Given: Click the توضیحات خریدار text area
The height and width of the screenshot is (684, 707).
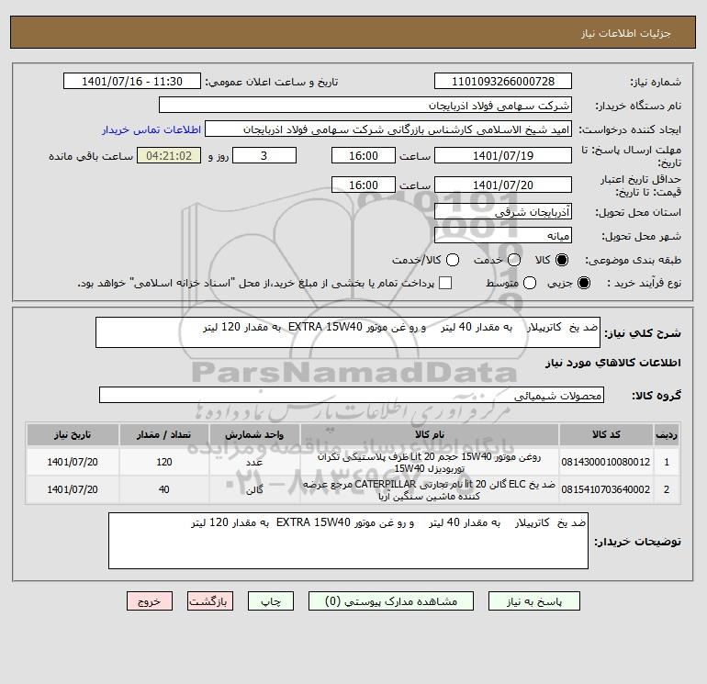Looking at the screenshot, I should (x=348, y=541).
